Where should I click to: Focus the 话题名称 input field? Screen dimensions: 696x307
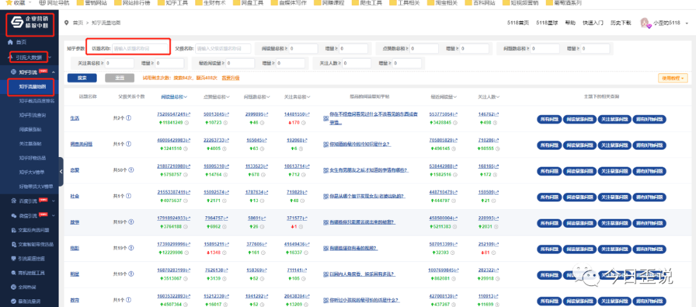(x=140, y=48)
